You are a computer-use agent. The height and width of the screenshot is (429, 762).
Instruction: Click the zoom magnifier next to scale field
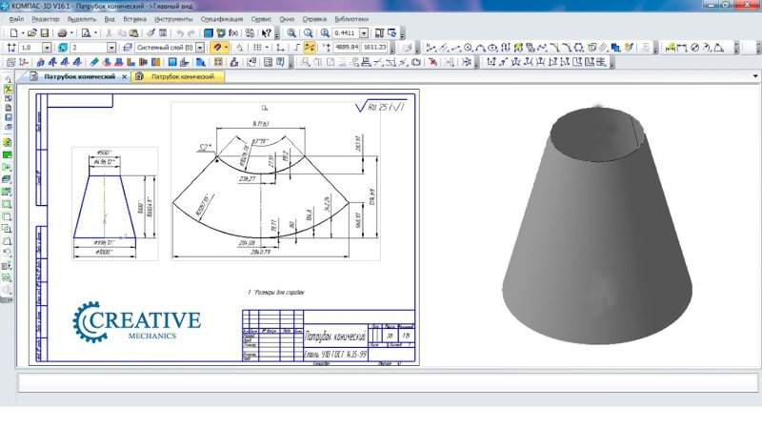(325, 32)
